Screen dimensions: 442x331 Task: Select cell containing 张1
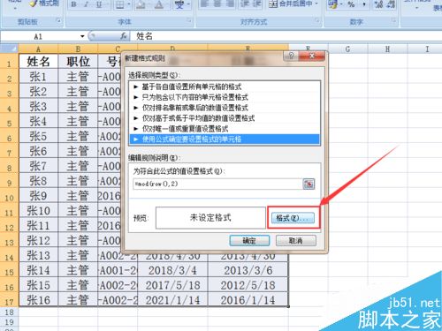(x=38, y=77)
